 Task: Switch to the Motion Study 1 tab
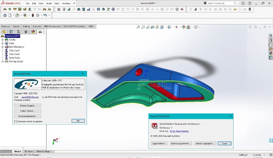(x=44, y=151)
